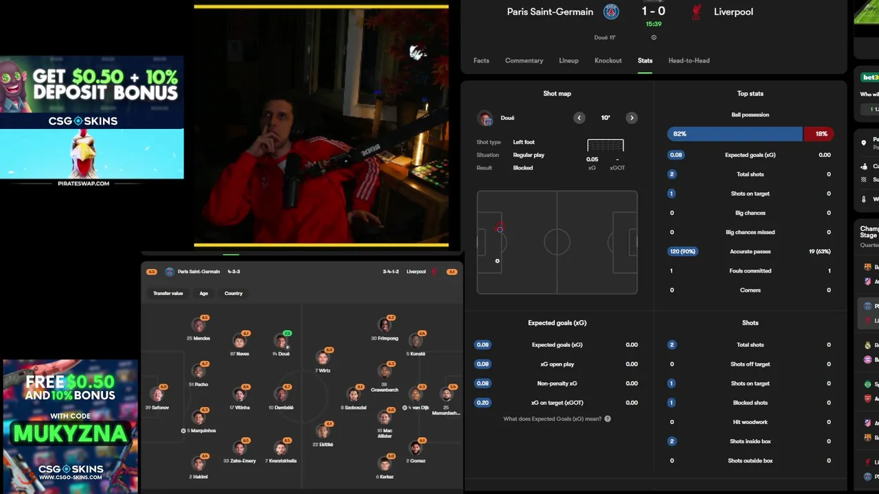
Task: Toggle the Country filter chip
Action: coord(233,294)
